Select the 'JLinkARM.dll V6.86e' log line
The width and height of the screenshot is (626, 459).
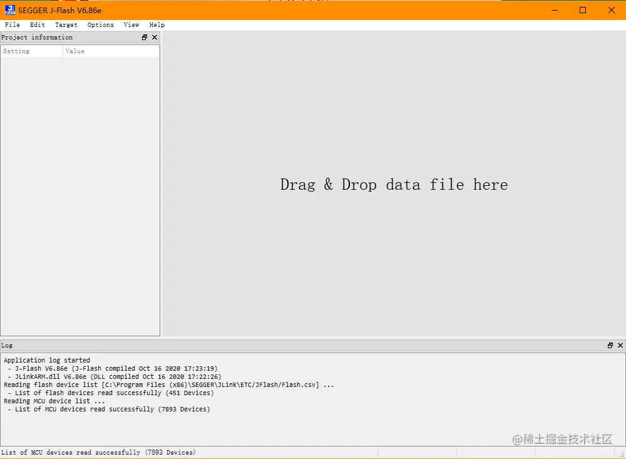[115, 377]
